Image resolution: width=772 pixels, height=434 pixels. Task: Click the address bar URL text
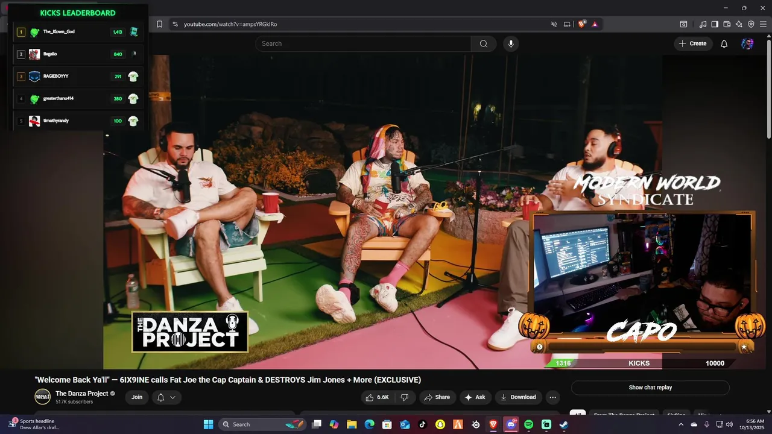[230, 24]
